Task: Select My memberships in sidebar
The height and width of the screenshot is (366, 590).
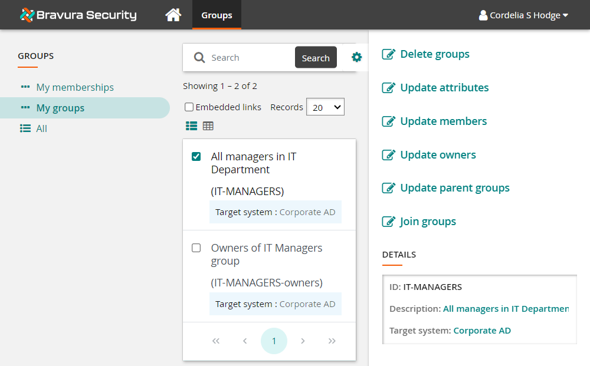Action: 75,87
